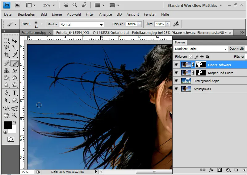Select the 3D Rotate tool
The image size is (247, 175).
6,108
